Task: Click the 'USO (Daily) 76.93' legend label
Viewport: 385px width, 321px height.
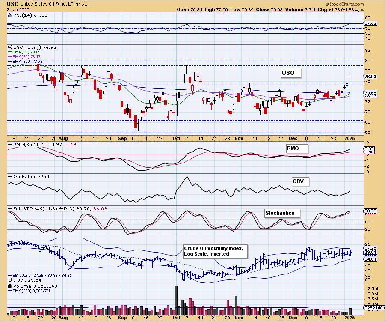Action: (x=35, y=47)
